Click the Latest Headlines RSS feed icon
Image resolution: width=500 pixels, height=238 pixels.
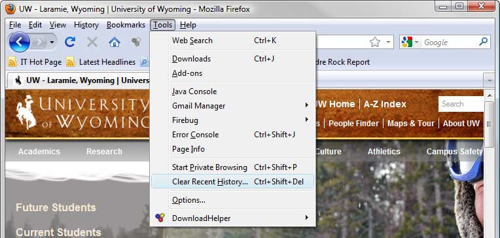pyautogui.click(x=71, y=62)
